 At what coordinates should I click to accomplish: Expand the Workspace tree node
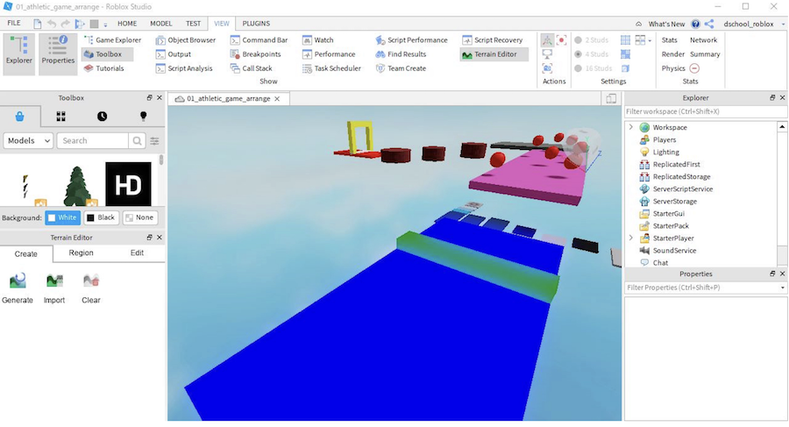(x=631, y=127)
